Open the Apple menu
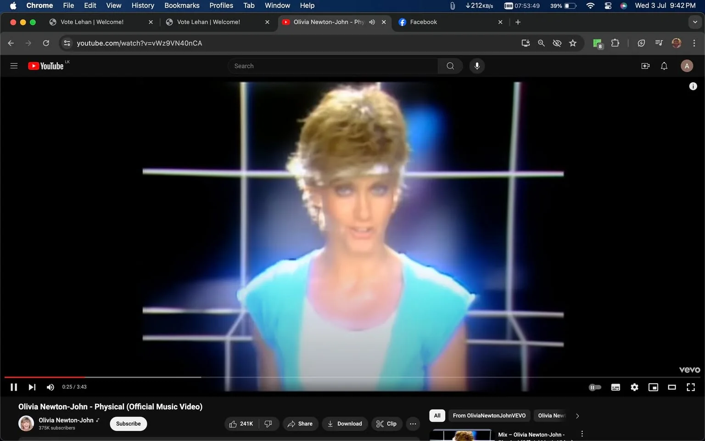 pos(13,6)
